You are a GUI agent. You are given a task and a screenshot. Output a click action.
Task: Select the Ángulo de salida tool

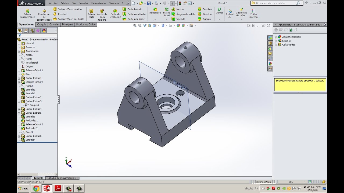pos(184,14)
